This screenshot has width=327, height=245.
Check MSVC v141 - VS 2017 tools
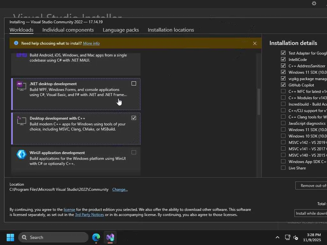(x=283, y=149)
